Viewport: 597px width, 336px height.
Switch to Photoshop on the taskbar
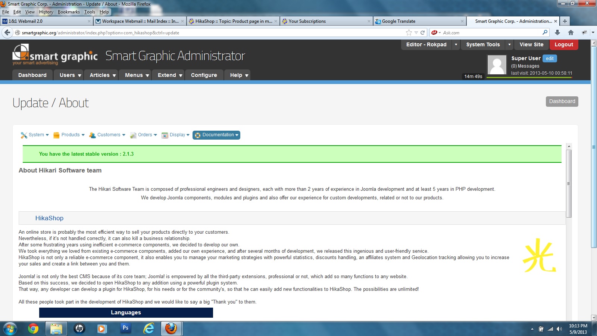click(x=125, y=329)
